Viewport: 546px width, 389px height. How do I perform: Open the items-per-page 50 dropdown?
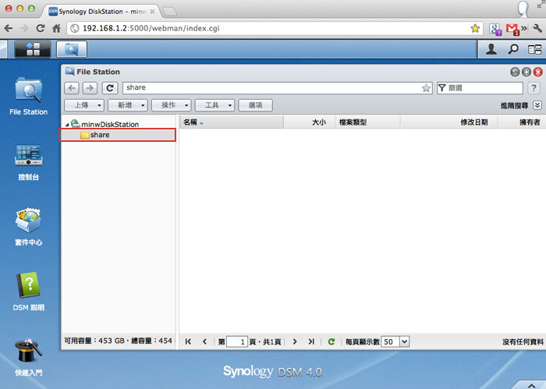pyautogui.click(x=404, y=341)
